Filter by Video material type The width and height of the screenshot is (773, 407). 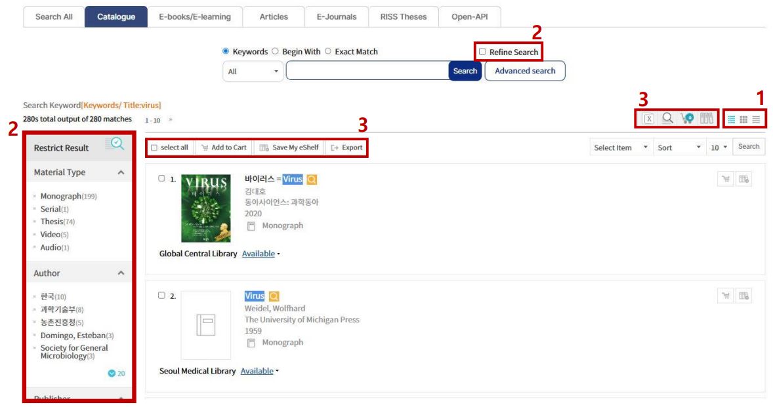click(54, 234)
